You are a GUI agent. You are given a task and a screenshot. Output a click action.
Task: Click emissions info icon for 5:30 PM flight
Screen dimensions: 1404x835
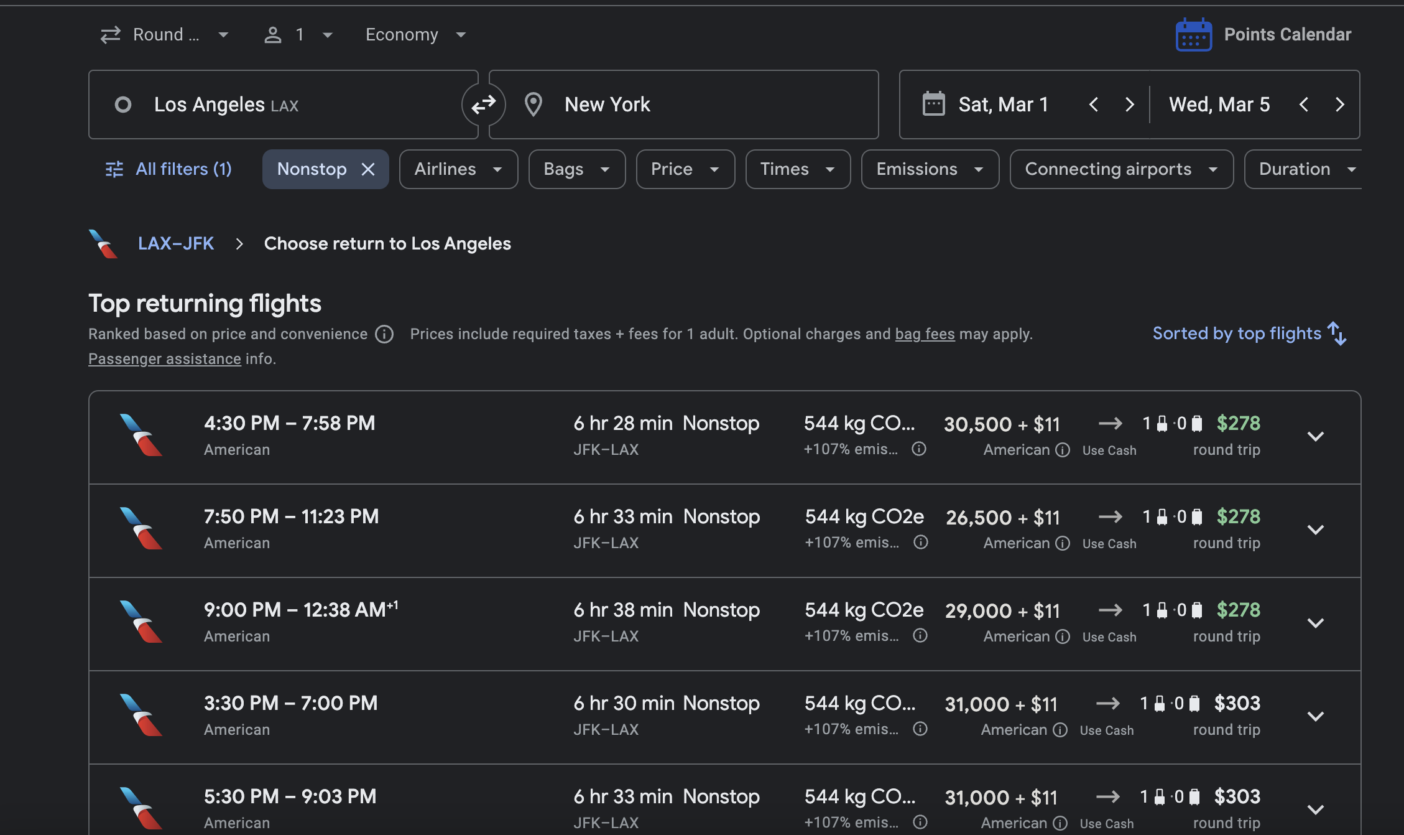click(x=920, y=822)
